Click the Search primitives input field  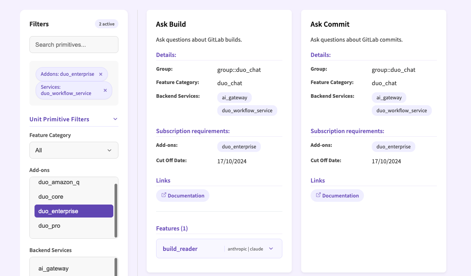point(74,44)
